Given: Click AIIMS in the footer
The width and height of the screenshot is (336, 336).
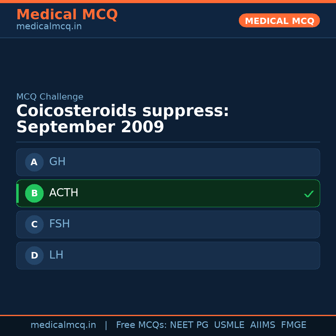Looking at the screenshot, I should 263,325.
